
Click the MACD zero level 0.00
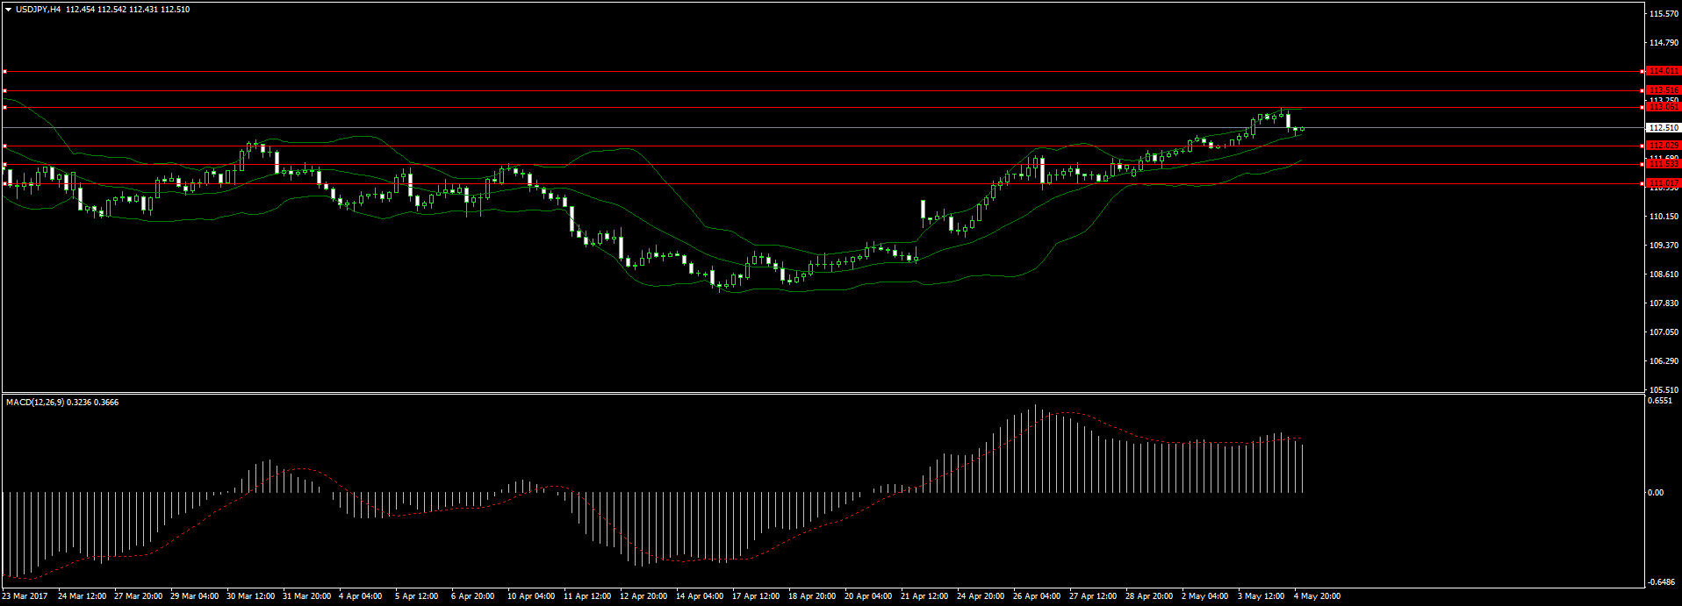click(x=1656, y=493)
